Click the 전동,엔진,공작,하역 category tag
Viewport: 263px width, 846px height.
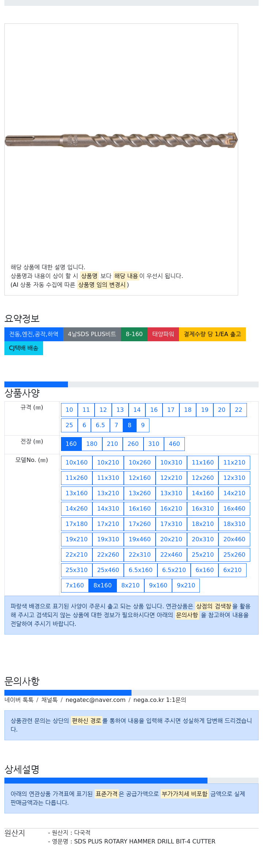[x=34, y=334]
